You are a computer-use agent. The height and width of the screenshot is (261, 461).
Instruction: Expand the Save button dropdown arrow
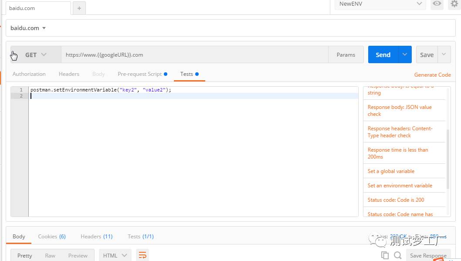coord(444,54)
